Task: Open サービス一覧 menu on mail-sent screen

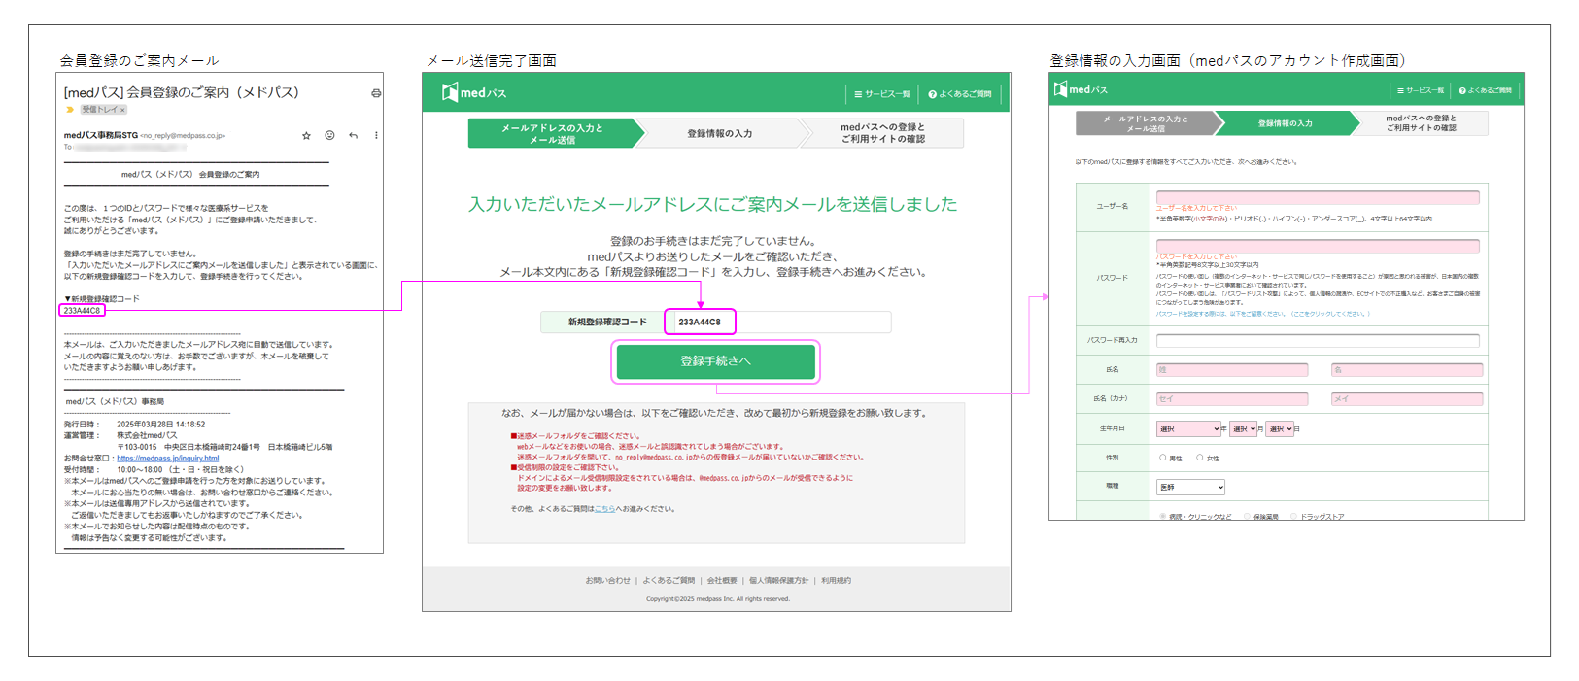Action: tap(882, 94)
